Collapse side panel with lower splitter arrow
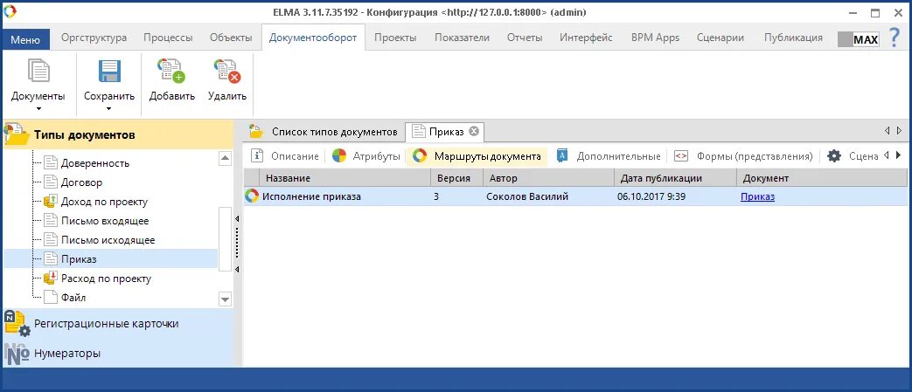Viewport: 912px width, 392px height. 237,270
